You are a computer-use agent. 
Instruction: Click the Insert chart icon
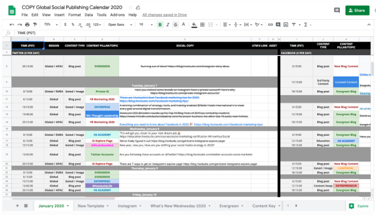(286, 24)
